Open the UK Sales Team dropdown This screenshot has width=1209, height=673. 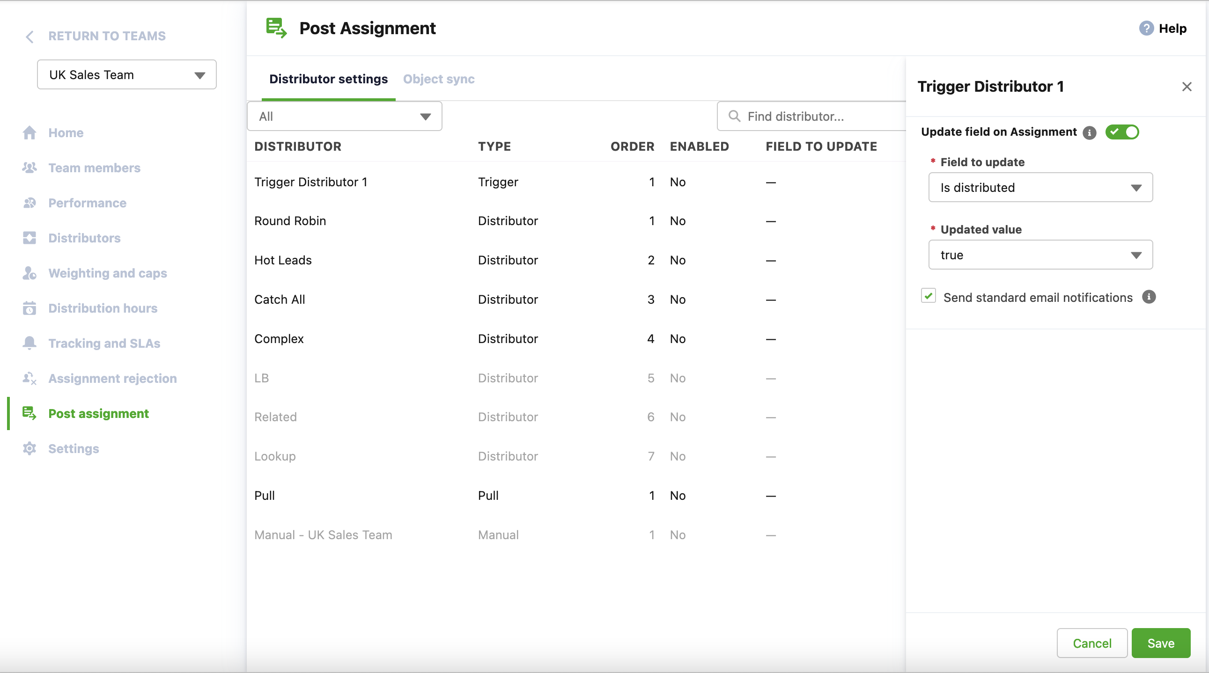click(127, 74)
